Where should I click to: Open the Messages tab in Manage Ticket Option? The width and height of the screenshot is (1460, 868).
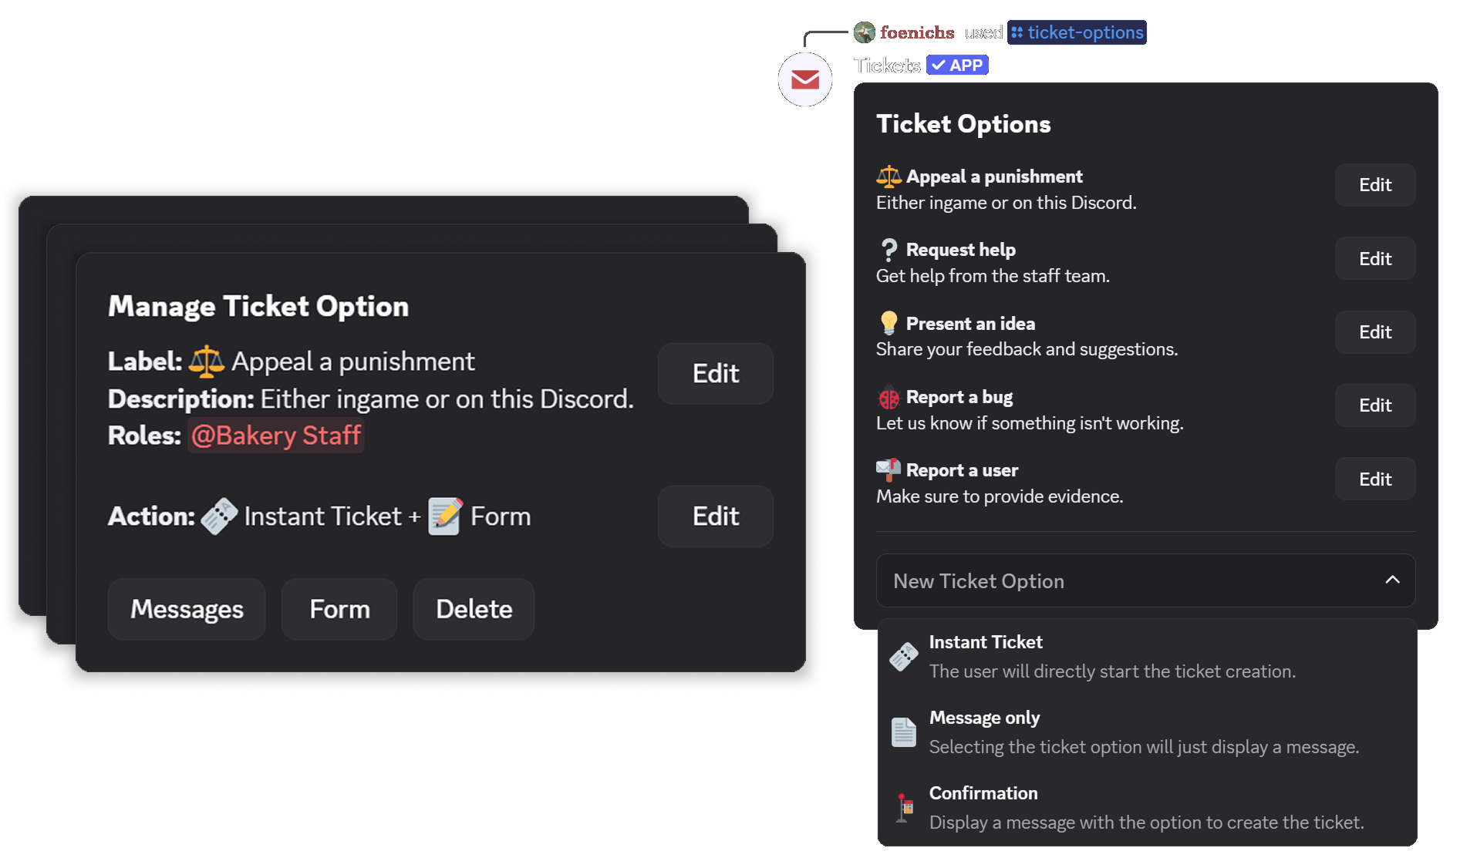(186, 609)
